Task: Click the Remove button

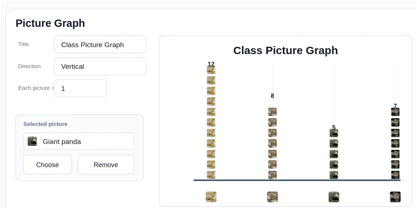Action: pyautogui.click(x=106, y=164)
